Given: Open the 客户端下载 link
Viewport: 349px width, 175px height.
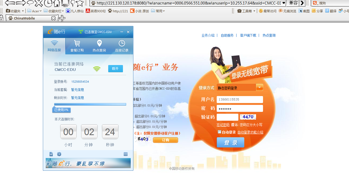Looking at the screenshot, I should click(248, 35).
